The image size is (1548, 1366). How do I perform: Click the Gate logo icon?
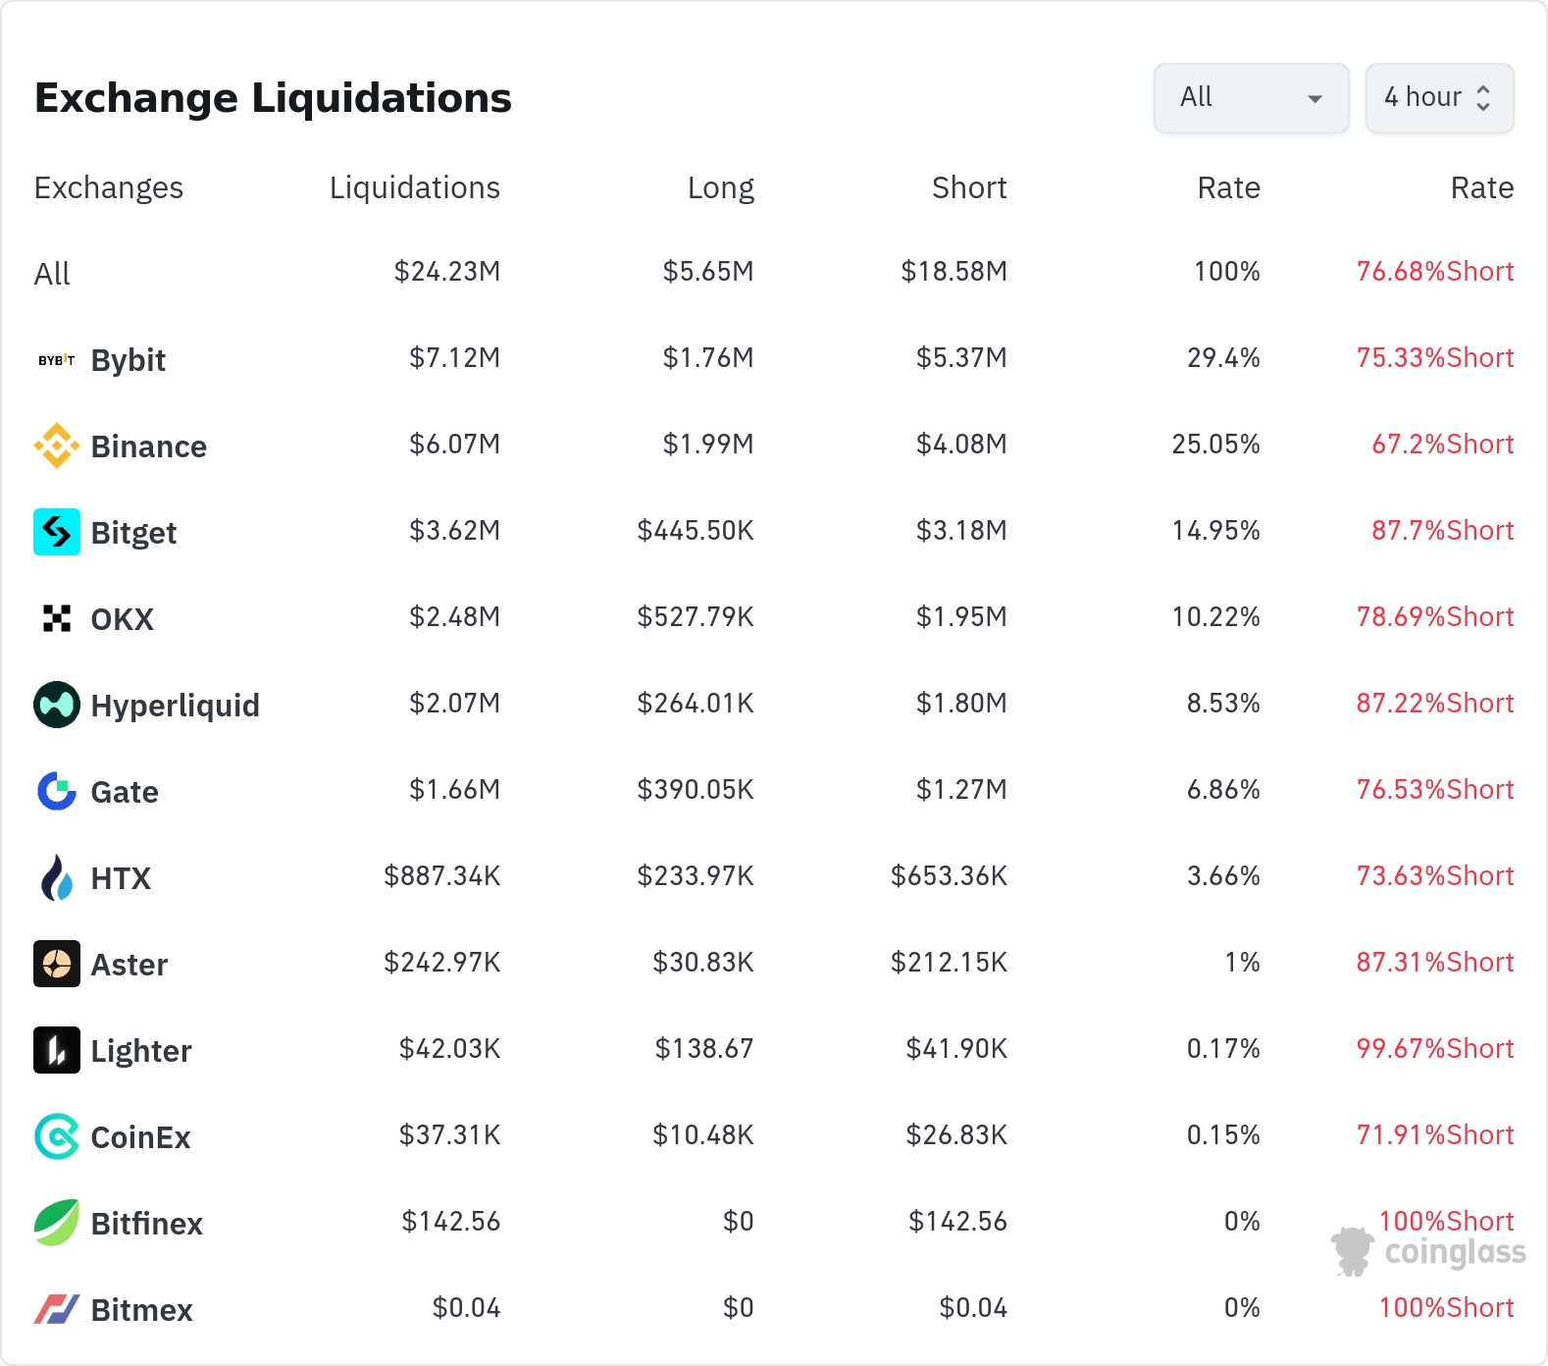click(x=57, y=791)
